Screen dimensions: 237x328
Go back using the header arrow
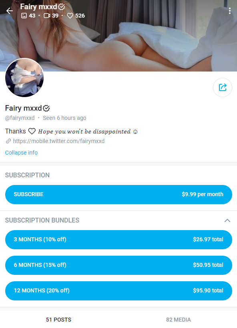(x=10, y=11)
